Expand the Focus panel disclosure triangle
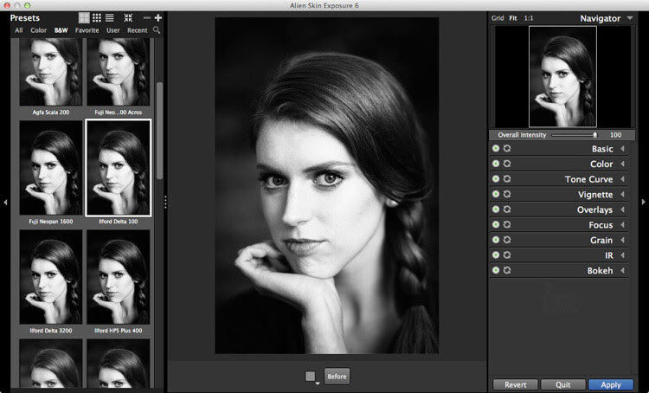 (623, 225)
